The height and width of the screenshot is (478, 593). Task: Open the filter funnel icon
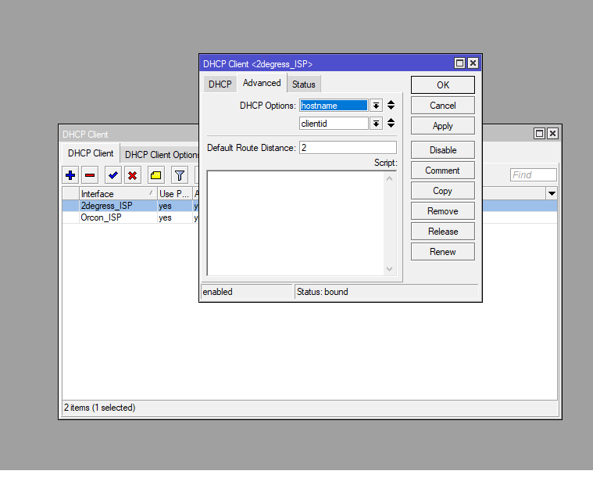179,175
